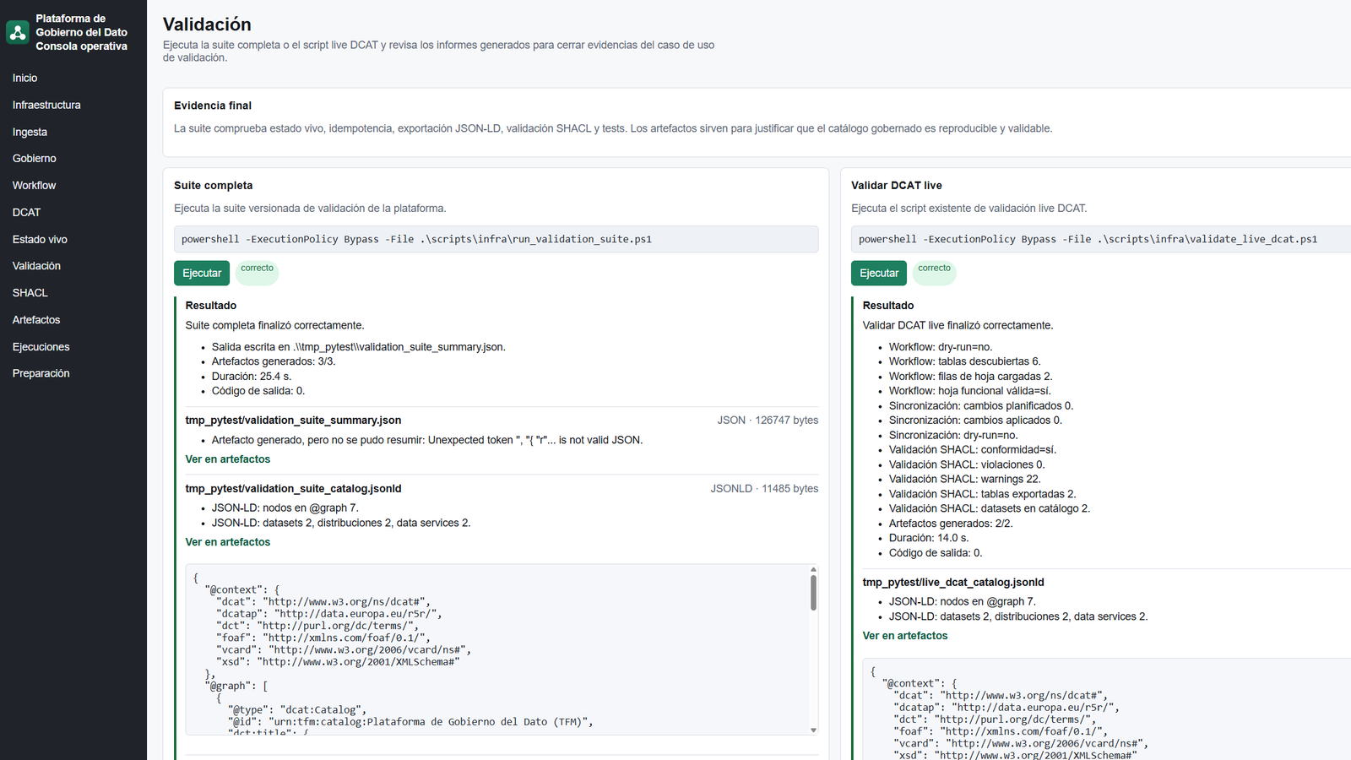The height and width of the screenshot is (760, 1351).
Task: Click the platform logo icon in sidebar
Action: (18, 32)
